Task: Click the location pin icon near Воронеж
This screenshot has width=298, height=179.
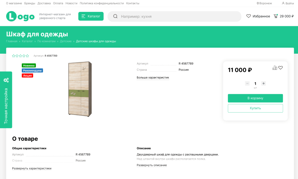Action: (257, 3)
